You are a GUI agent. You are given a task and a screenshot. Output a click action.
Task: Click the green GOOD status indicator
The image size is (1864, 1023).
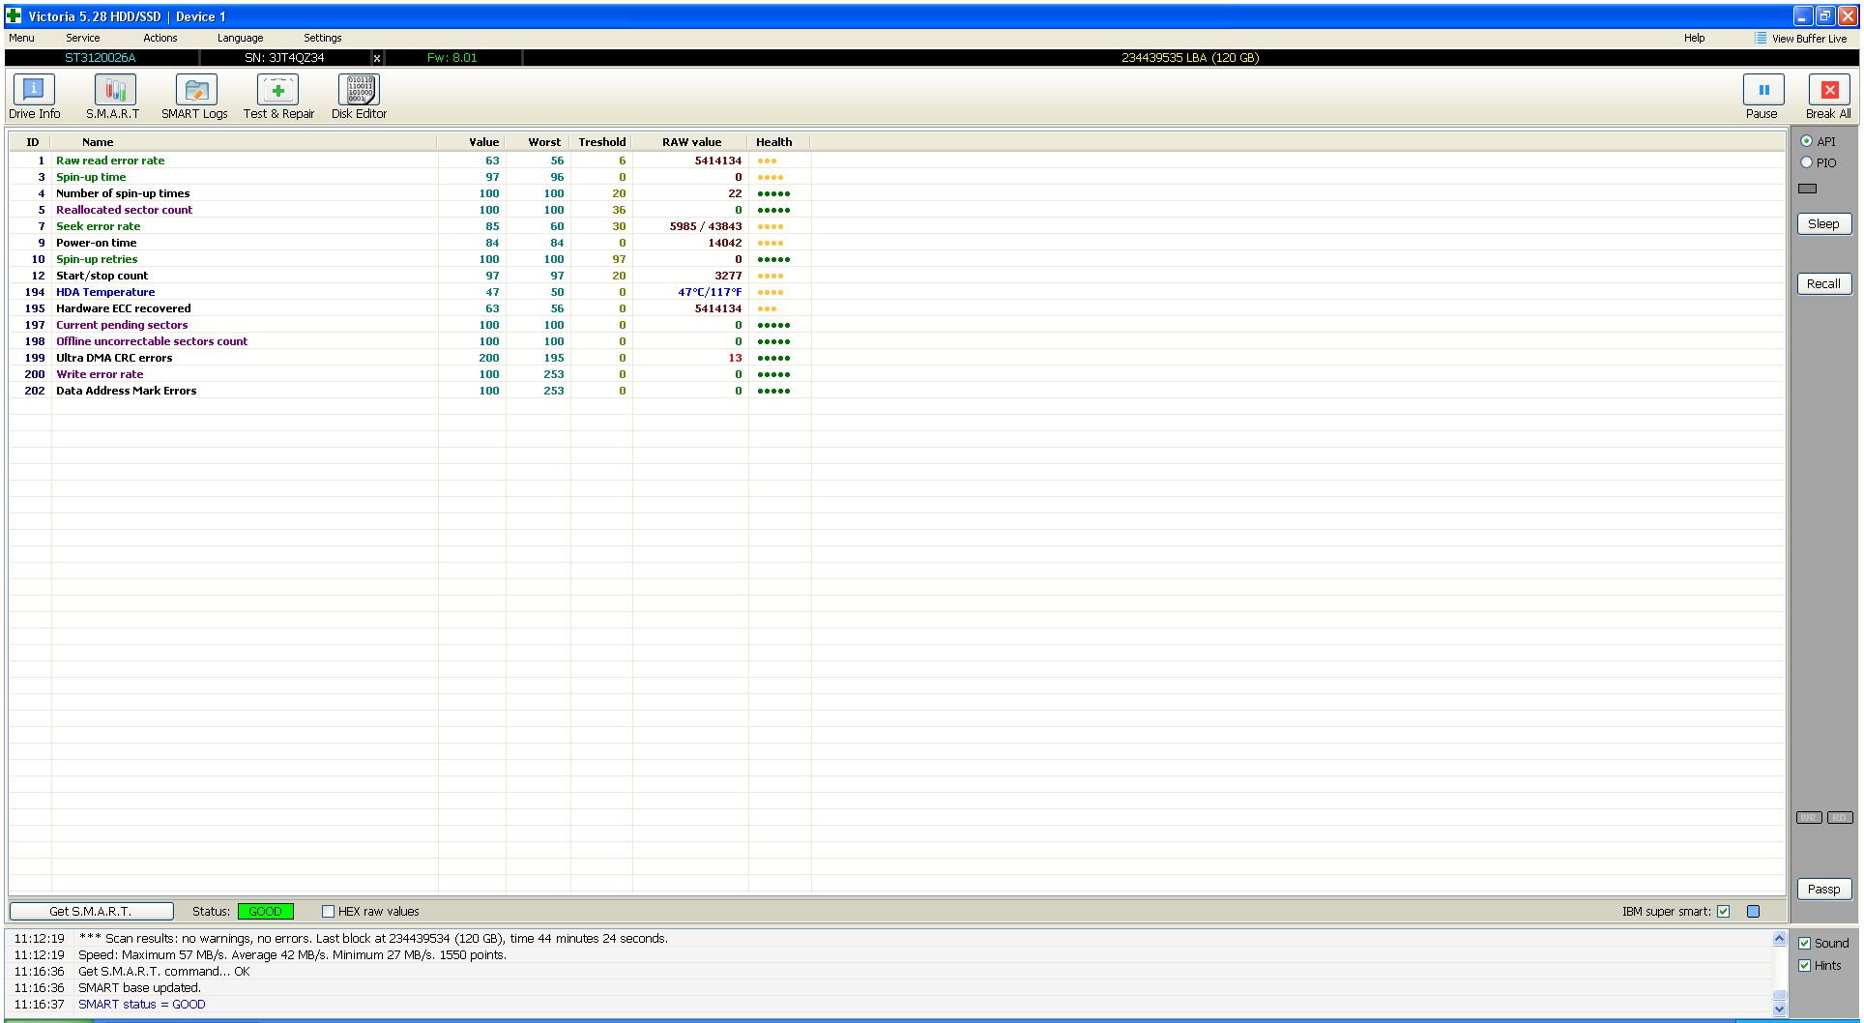tap(265, 911)
